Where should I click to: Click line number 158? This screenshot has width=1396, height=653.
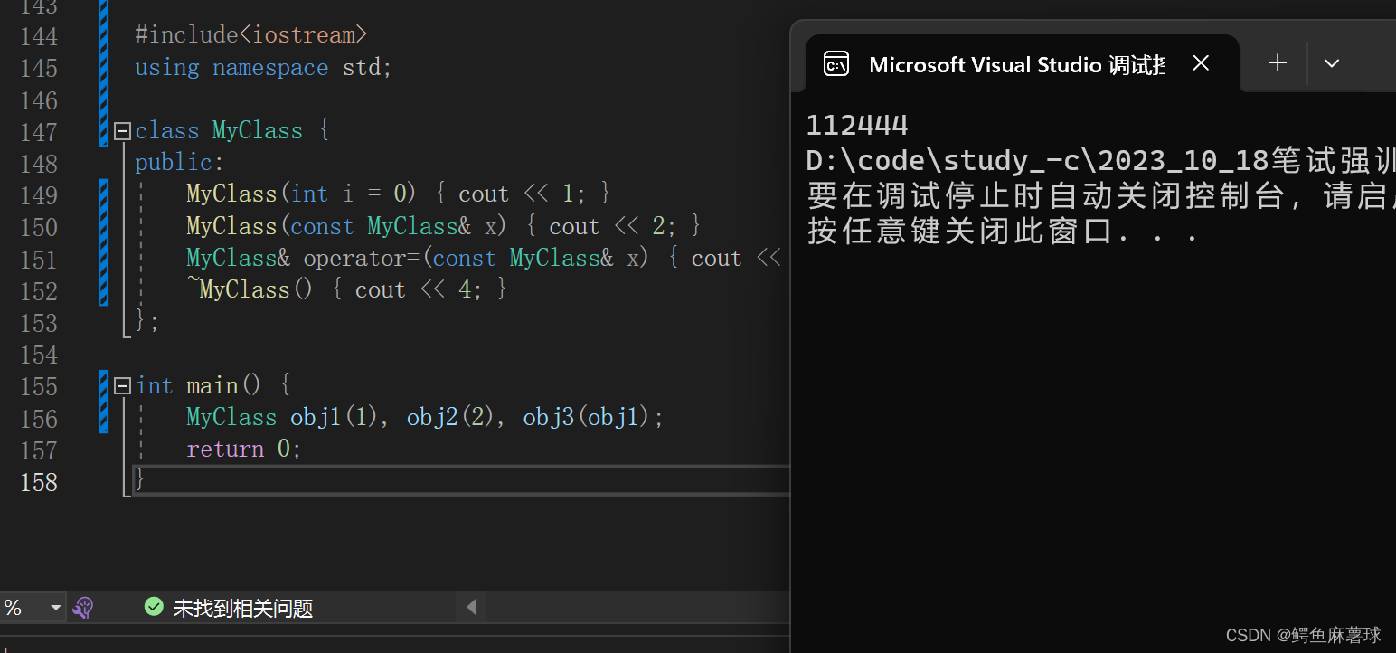tap(39, 482)
